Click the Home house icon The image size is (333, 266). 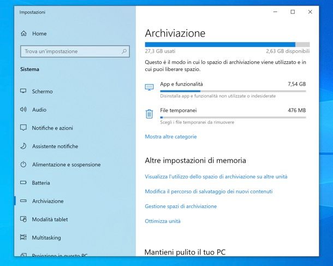[x=23, y=33]
